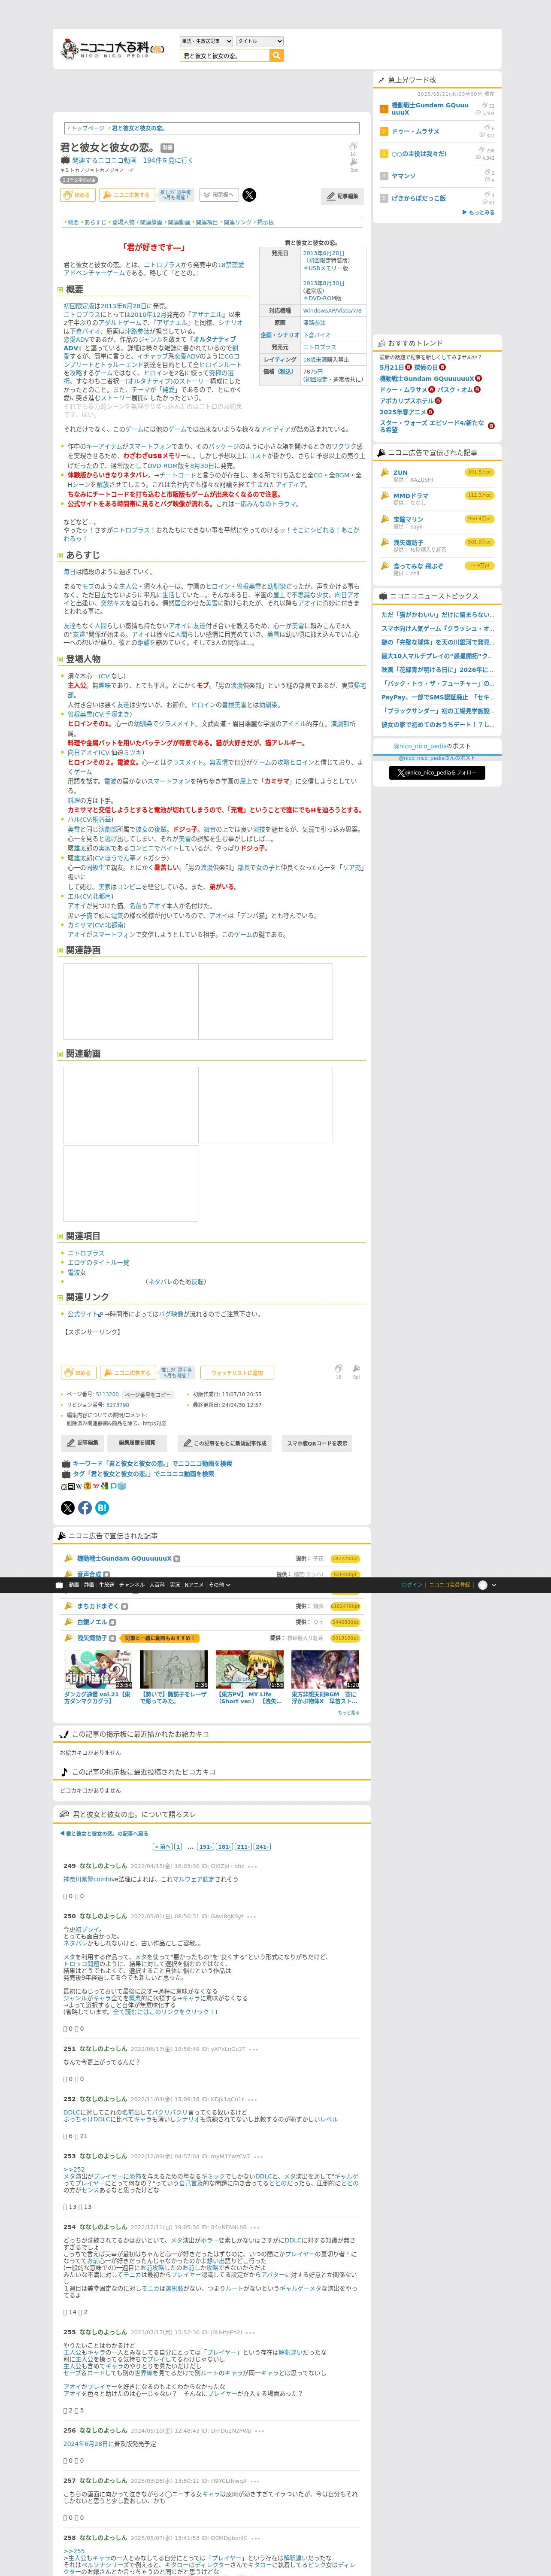Viewport: 551px width, 2576px height.
Task: Open the 下倉バイオ link in infobox
Action: (317, 335)
